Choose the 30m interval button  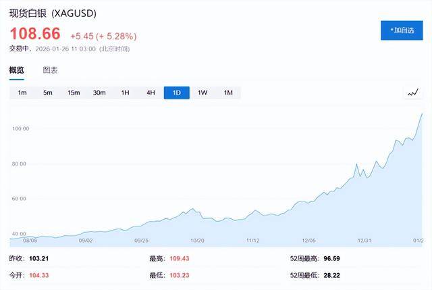(x=99, y=93)
